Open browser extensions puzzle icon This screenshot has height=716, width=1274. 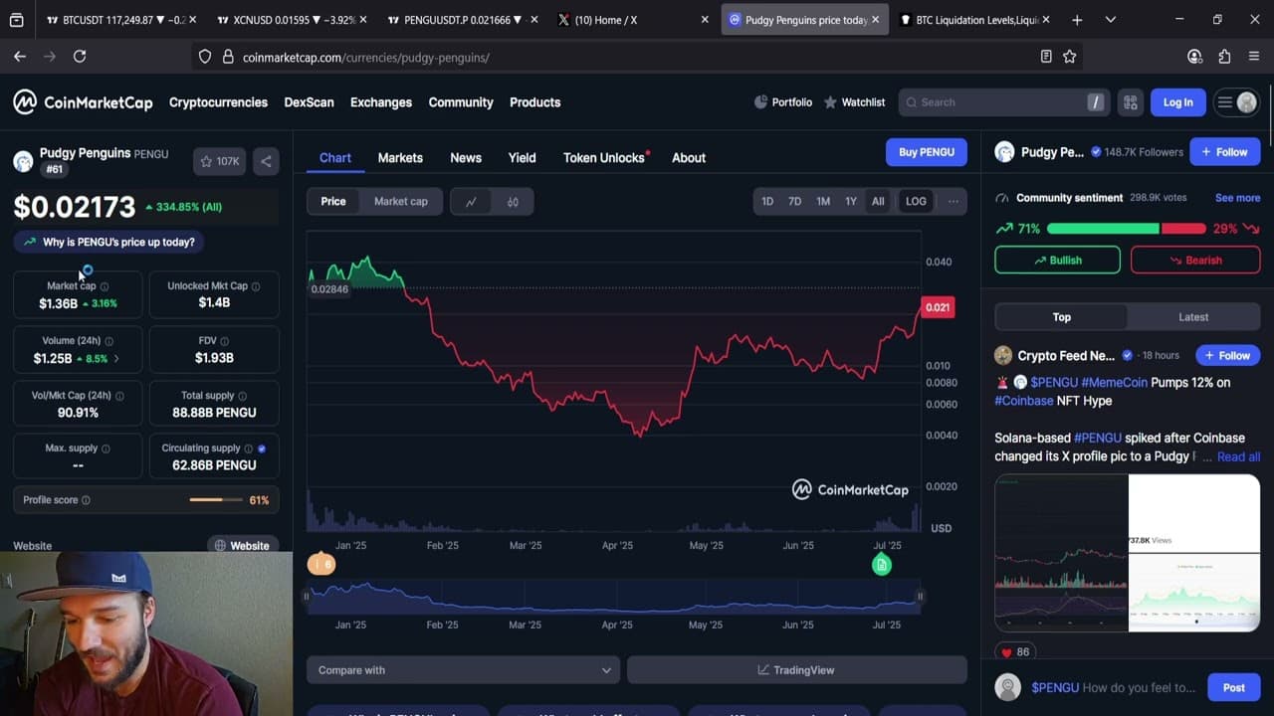click(1224, 57)
